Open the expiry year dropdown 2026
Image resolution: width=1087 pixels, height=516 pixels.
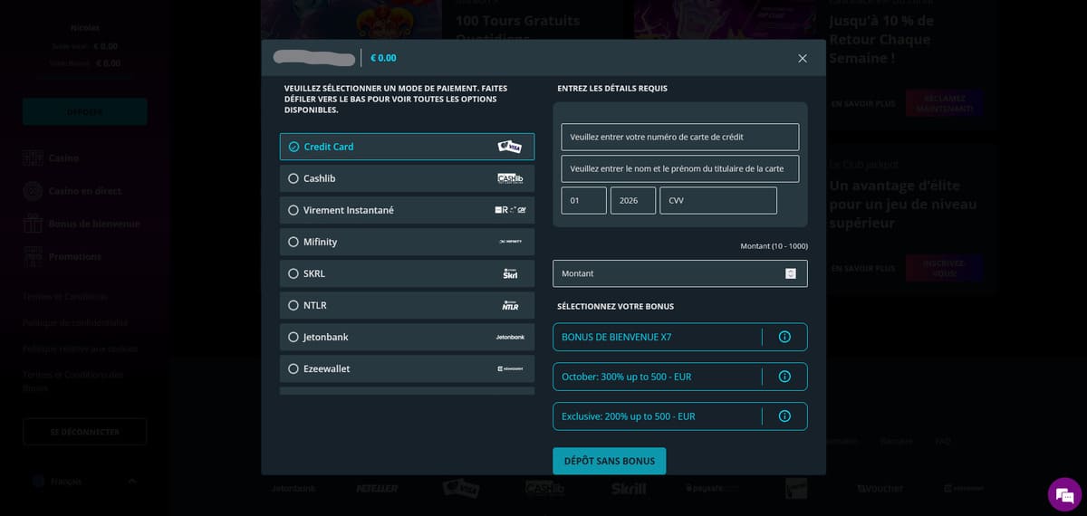pyautogui.click(x=633, y=200)
